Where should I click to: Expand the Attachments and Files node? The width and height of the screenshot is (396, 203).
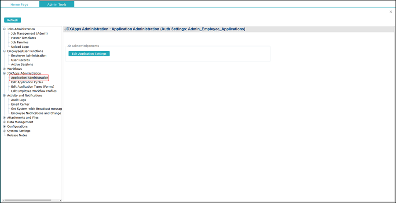(4, 118)
